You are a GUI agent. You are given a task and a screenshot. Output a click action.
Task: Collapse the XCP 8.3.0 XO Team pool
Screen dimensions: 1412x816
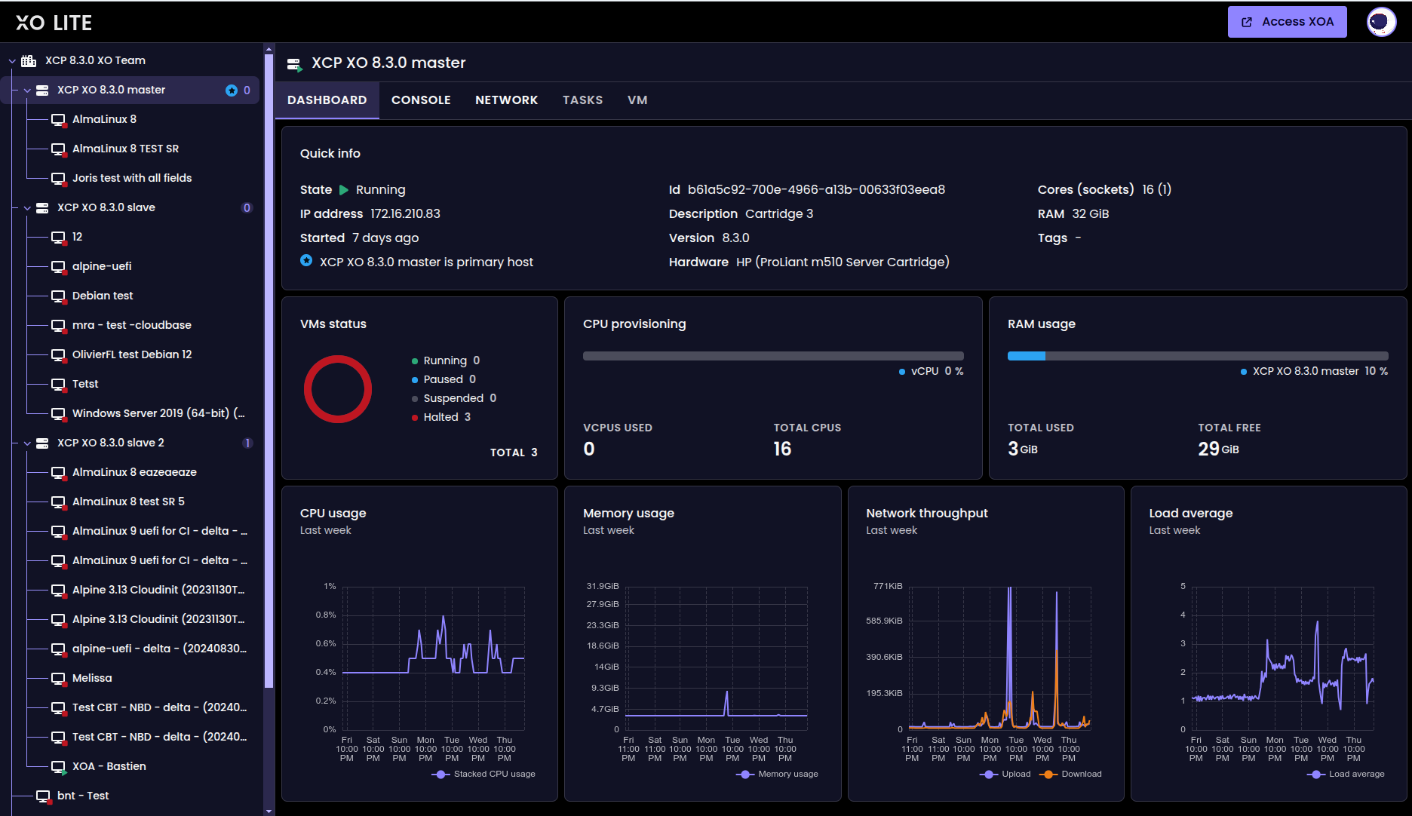click(12, 60)
